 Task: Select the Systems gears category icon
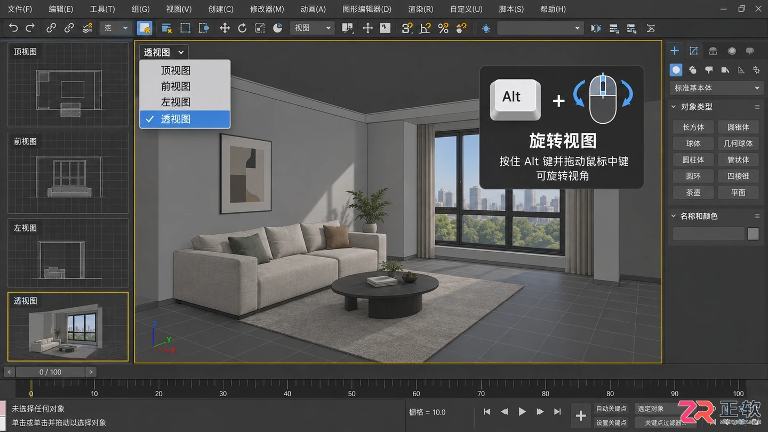pyautogui.click(x=756, y=70)
